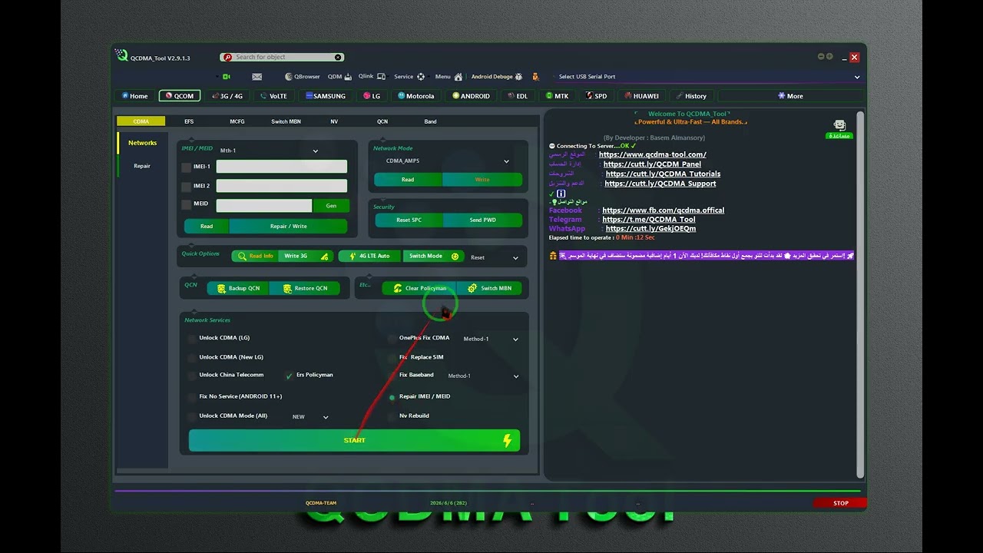Open the HUAWEI section
The width and height of the screenshot is (983, 553).
[641, 96]
